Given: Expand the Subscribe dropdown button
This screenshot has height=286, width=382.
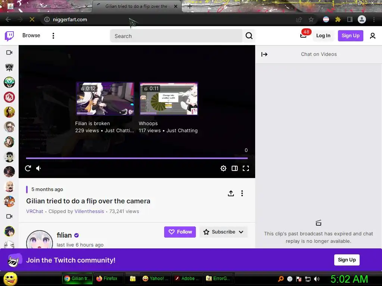Looking at the screenshot, I should tap(223, 232).
